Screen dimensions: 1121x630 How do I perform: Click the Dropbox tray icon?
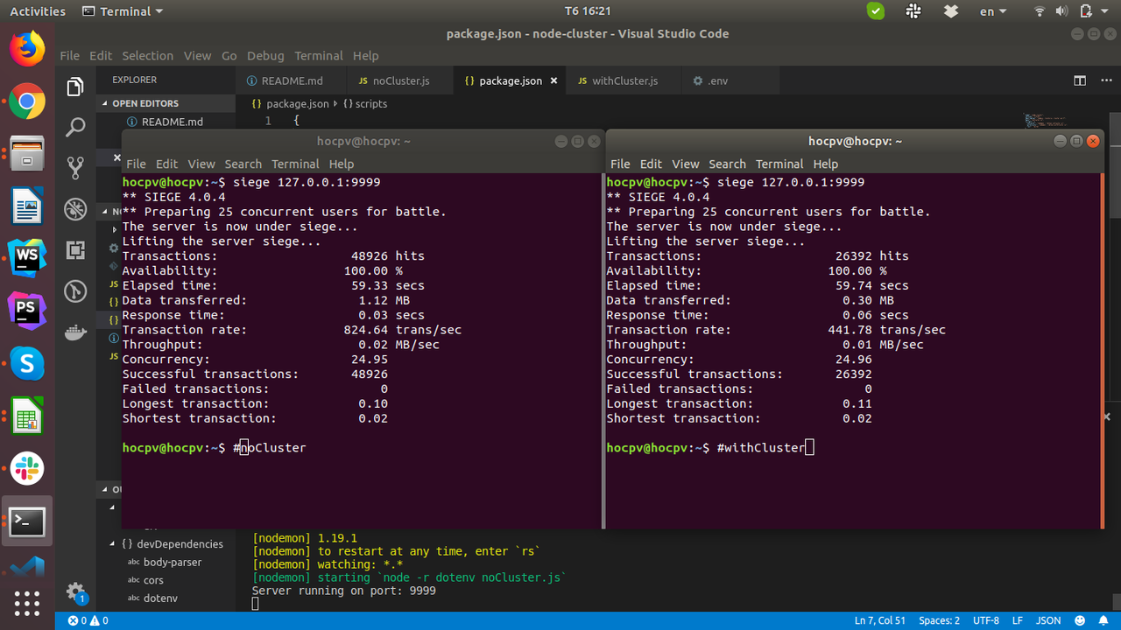pyautogui.click(x=950, y=11)
